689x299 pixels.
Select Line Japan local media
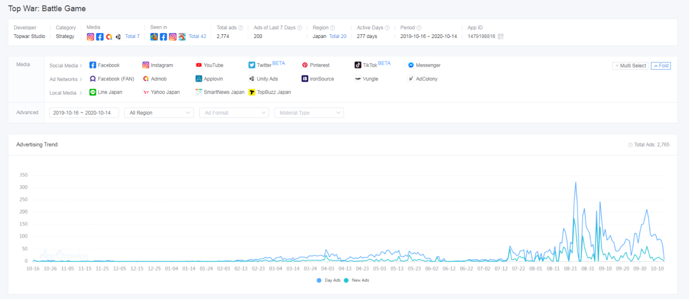pos(106,92)
